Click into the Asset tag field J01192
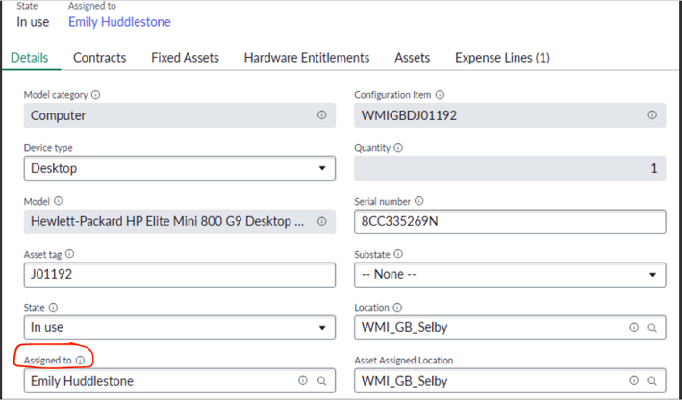The width and height of the screenshot is (682, 401). tap(179, 275)
